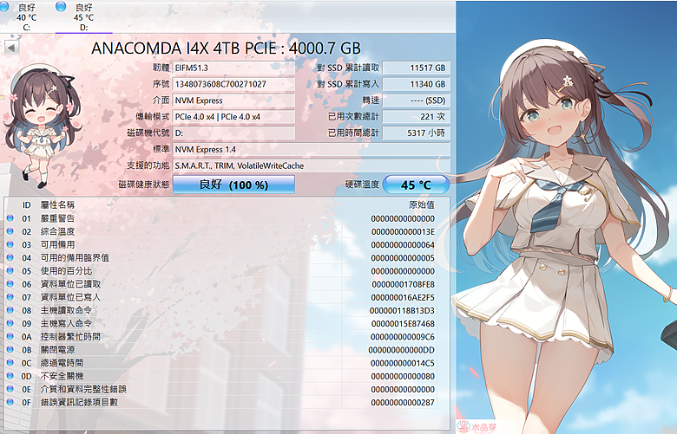Click total host reads value 11517 GB
Image resolution: width=677 pixels, height=434 pixels.
(x=417, y=68)
